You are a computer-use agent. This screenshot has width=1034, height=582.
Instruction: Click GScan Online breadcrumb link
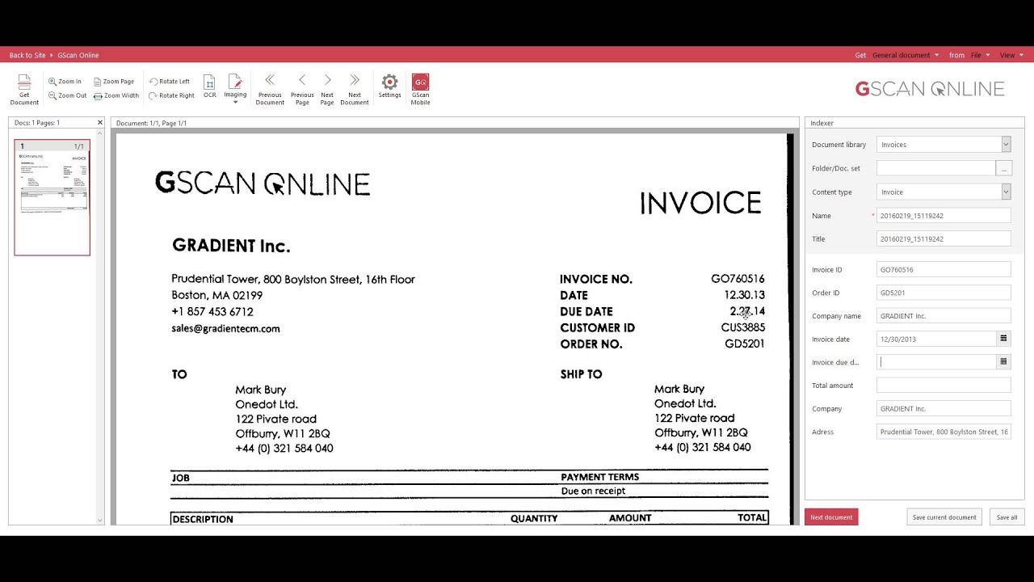[78, 55]
